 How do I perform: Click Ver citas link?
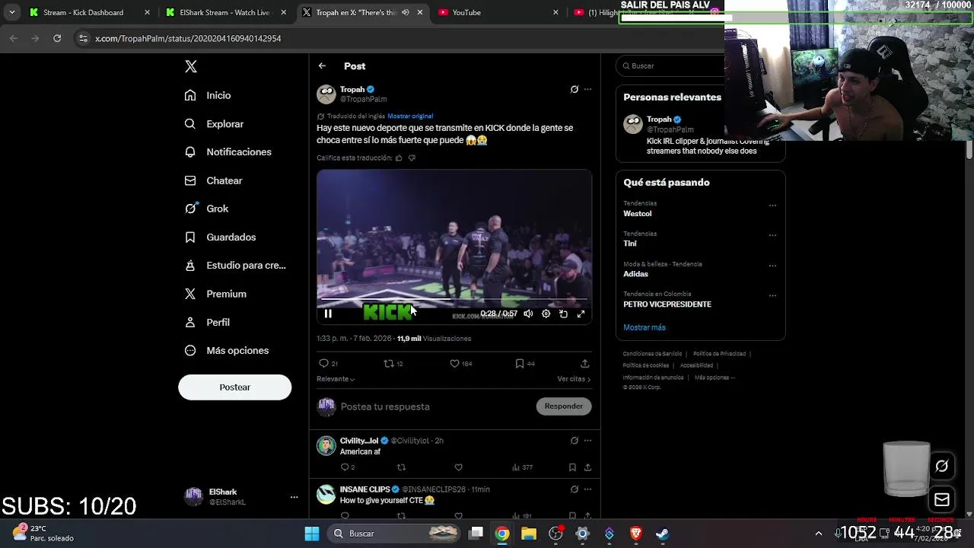click(574, 379)
